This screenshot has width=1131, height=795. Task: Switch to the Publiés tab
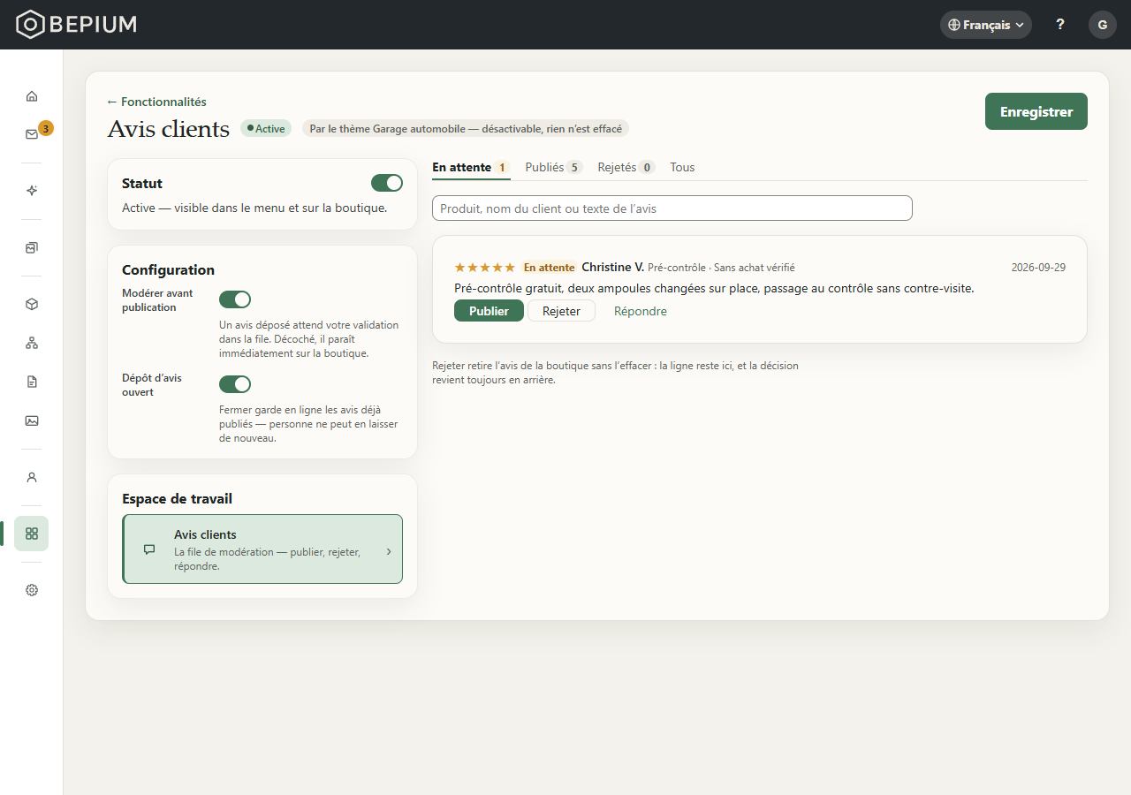pos(554,167)
